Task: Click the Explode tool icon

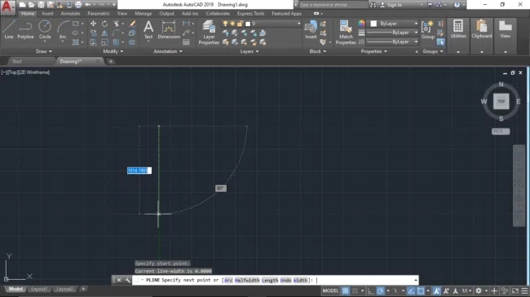Action: tap(132, 33)
